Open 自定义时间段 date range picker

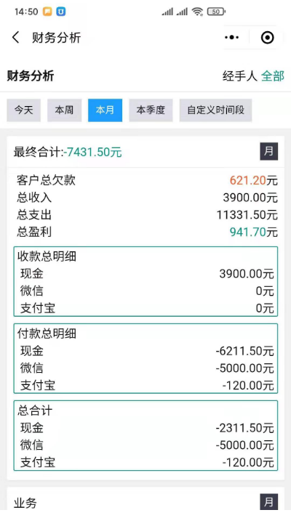coord(215,110)
